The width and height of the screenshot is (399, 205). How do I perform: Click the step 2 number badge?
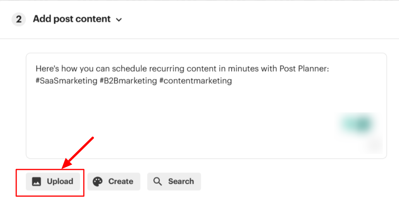point(19,19)
